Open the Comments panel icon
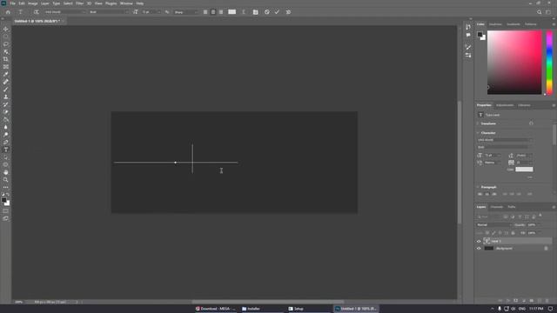The width and height of the screenshot is (557, 313). [468, 35]
